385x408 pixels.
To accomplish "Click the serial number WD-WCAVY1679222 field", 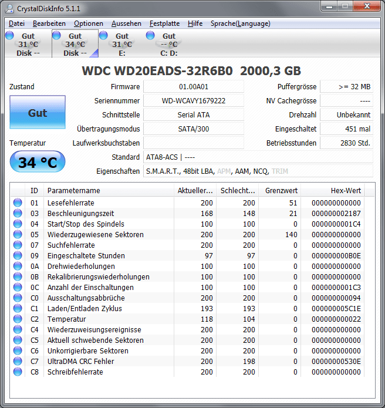I will (194, 101).
